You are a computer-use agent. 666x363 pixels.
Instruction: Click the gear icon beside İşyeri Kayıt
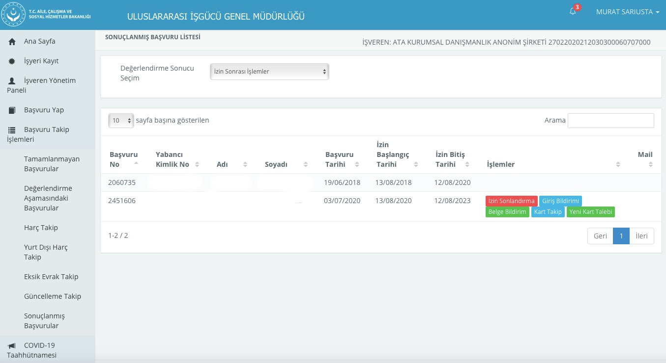click(x=12, y=61)
